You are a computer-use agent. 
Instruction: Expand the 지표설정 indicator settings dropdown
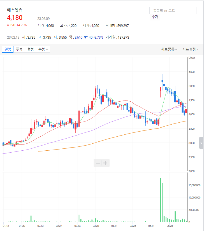190,49
